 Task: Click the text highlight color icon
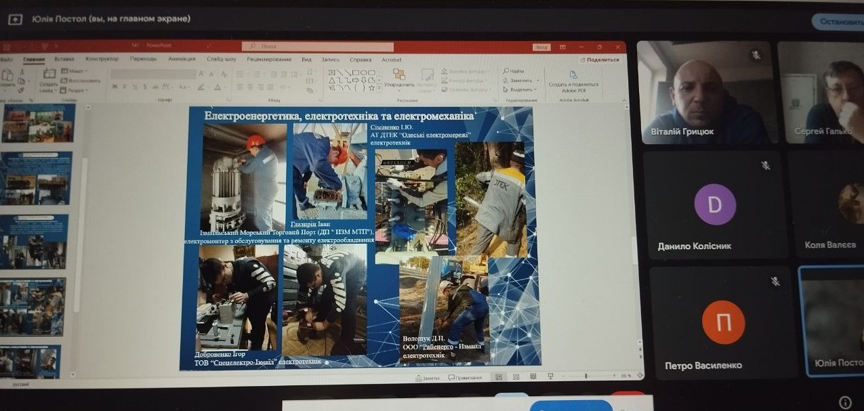pyautogui.click(x=201, y=87)
